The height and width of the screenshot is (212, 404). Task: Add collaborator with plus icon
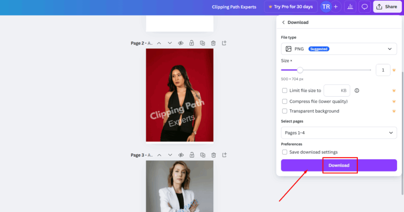coord(336,7)
